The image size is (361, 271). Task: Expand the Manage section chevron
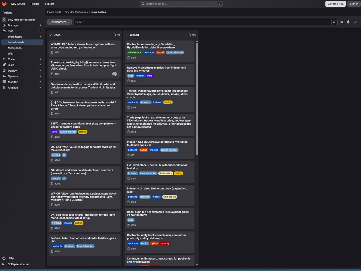(x=40, y=25)
